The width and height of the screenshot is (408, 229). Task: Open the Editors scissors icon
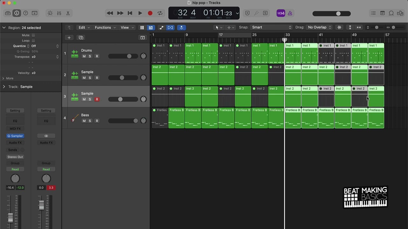pos(68,13)
